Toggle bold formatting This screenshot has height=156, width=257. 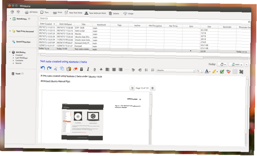tap(81, 69)
